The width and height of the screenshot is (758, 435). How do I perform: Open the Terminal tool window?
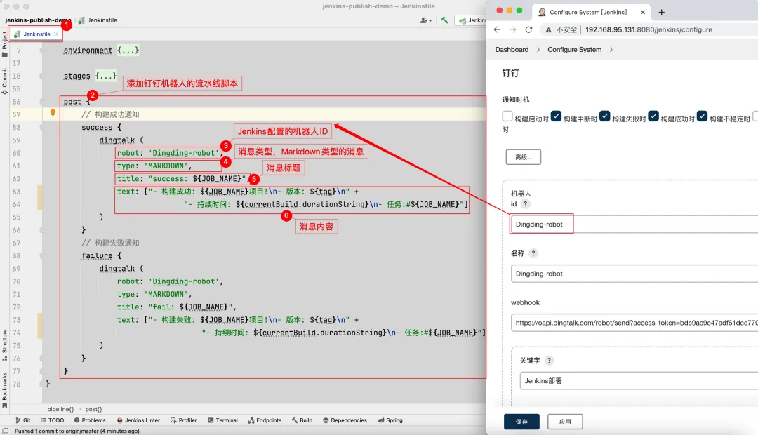click(222, 420)
